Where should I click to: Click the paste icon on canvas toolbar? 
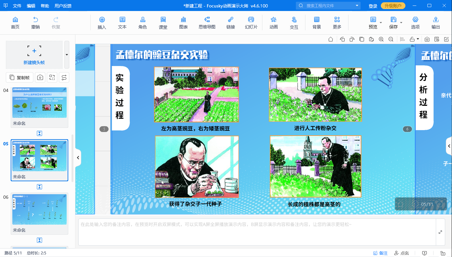[371, 39]
